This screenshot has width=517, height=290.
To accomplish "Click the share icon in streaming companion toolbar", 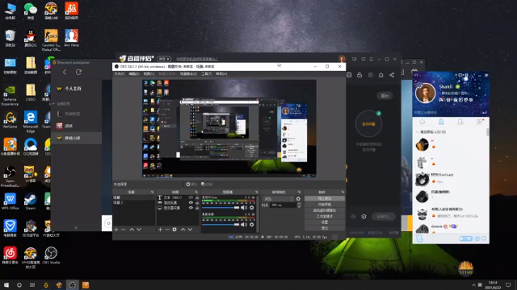I will tap(392, 75).
